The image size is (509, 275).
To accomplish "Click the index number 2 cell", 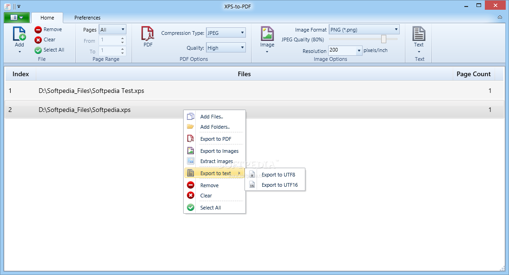I will [x=10, y=110].
